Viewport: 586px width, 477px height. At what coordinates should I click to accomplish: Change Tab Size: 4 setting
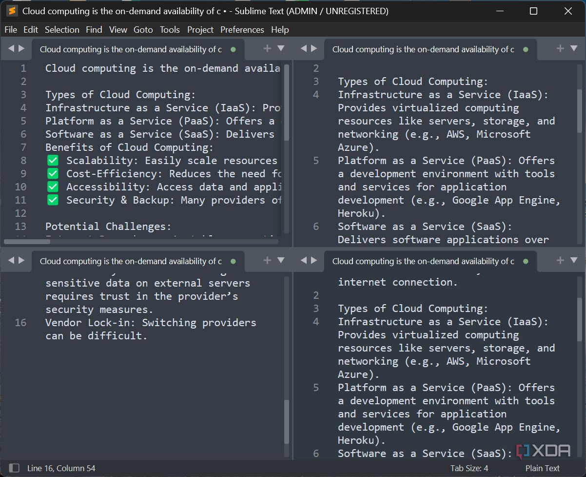coord(469,468)
